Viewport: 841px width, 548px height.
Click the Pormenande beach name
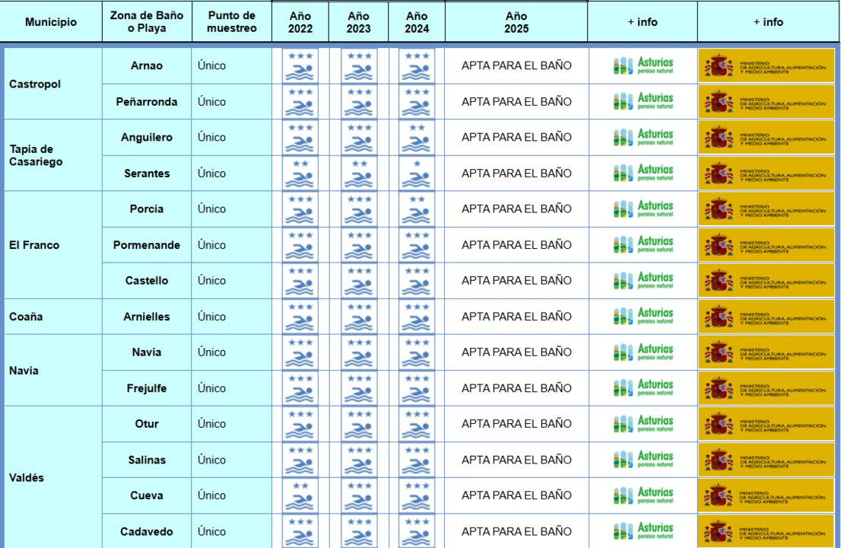pyautogui.click(x=147, y=245)
